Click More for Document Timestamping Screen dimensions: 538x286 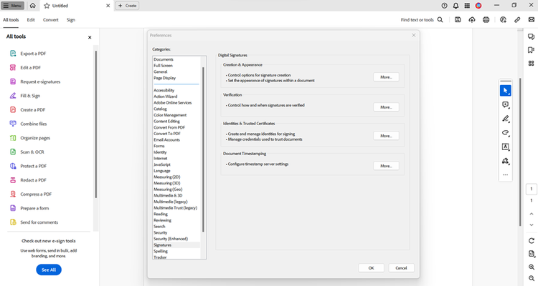(386, 166)
